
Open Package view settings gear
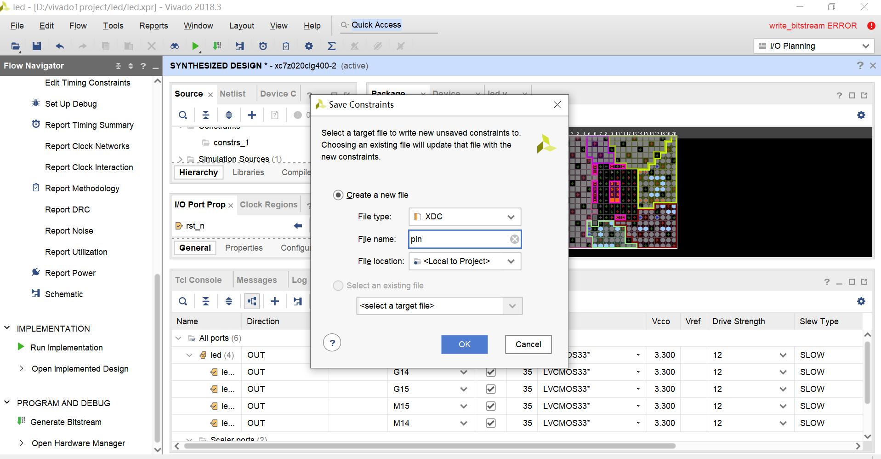861,115
